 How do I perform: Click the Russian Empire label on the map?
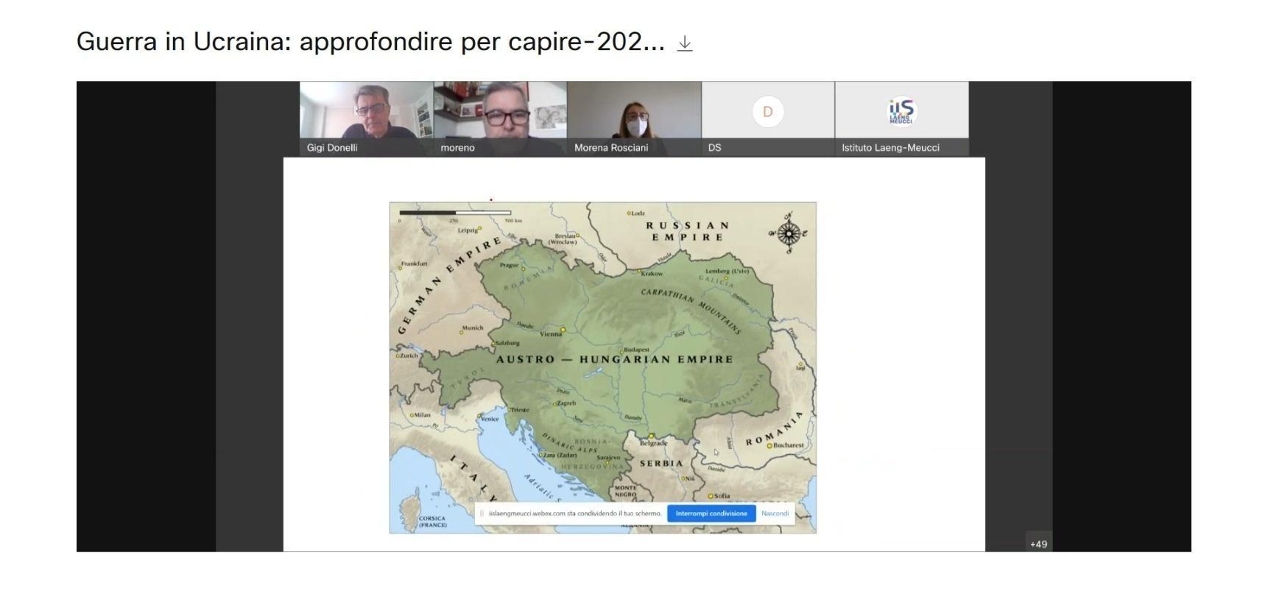click(x=688, y=231)
